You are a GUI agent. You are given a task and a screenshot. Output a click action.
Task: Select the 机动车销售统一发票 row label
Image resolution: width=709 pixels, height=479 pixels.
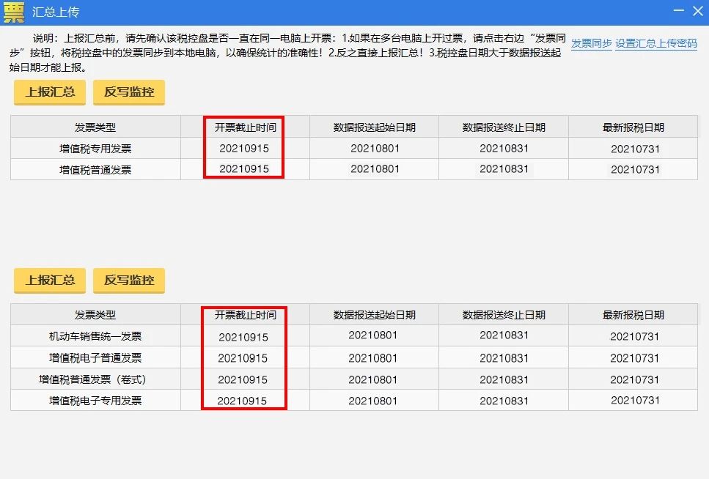95,337
